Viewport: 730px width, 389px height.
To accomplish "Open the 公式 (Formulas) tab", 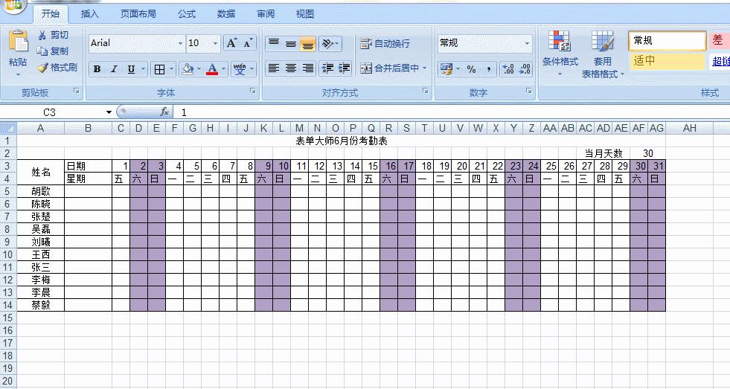I will pos(187,14).
